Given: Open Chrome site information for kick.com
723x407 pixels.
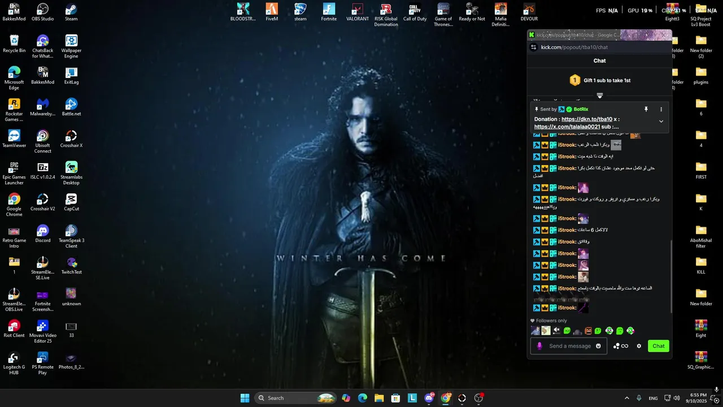Looking at the screenshot, I should pyautogui.click(x=533, y=47).
